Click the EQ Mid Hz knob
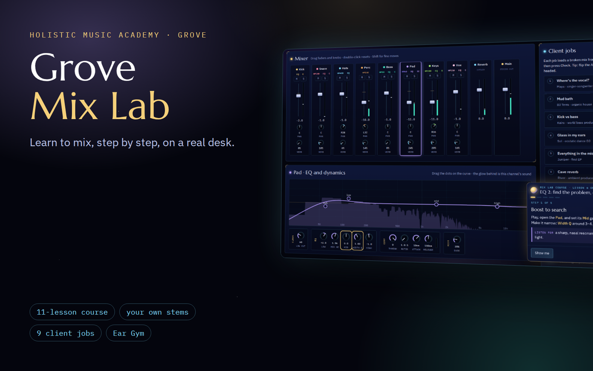 coord(335,236)
